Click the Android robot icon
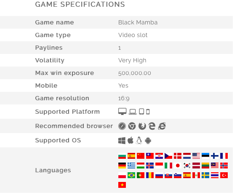Image resolution: width=237 pixels, height=195 pixels. (x=148, y=141)
